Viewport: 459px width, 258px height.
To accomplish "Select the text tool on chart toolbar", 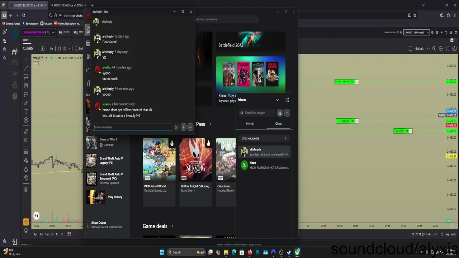I will 26,111.
